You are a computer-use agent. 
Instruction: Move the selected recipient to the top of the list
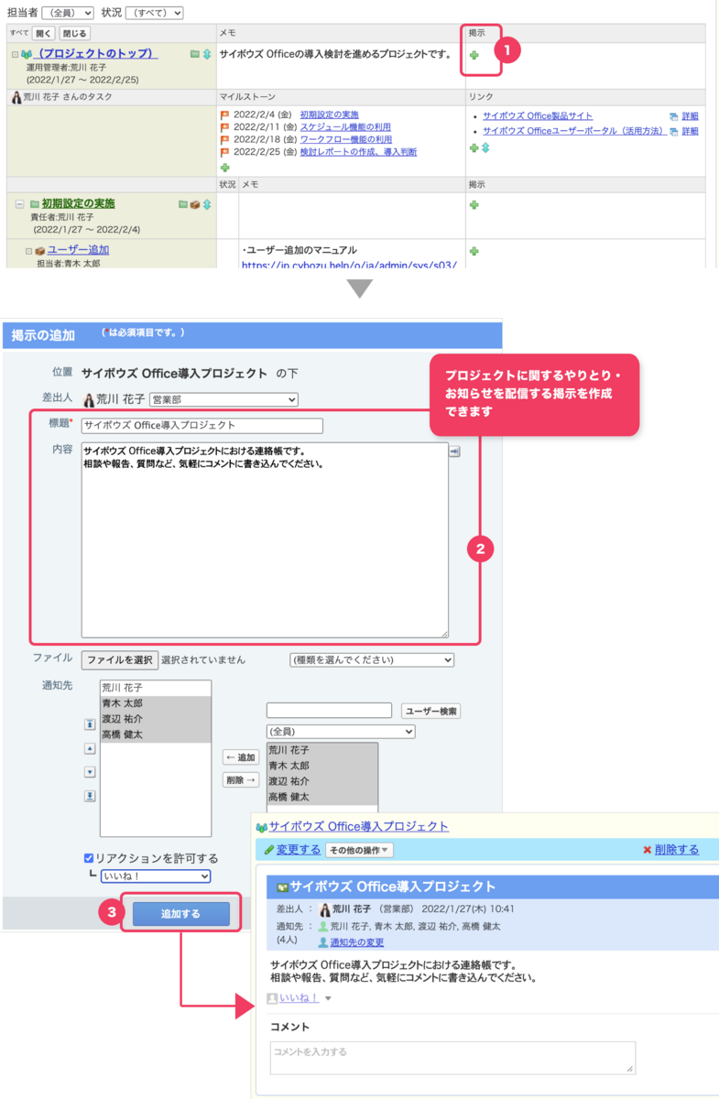(90, 724)
